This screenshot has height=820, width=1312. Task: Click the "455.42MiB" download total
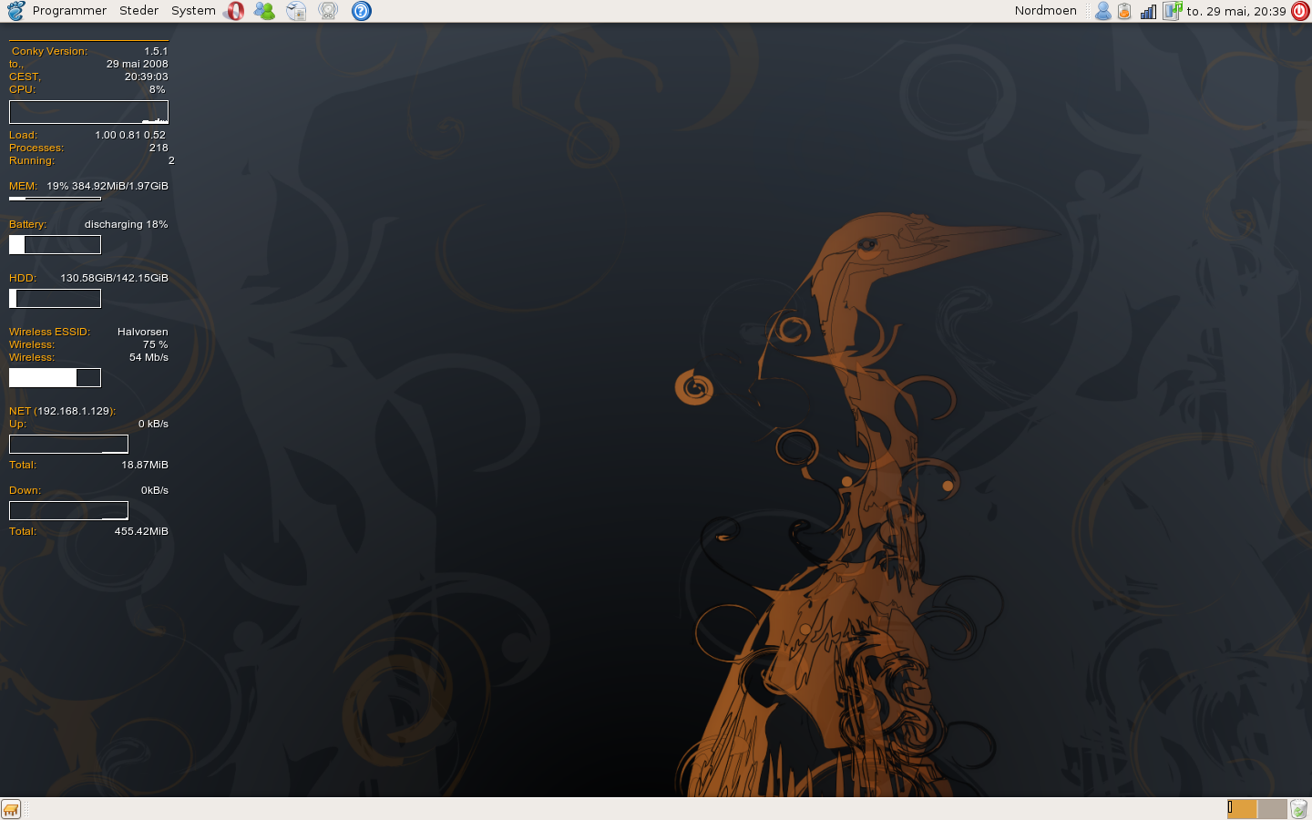[141, 531]
